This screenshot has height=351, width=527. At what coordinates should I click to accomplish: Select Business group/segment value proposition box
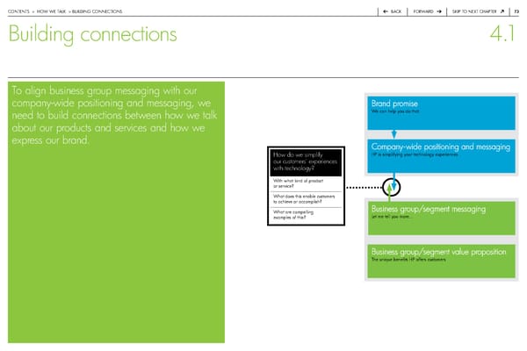[x=438, y=260]
